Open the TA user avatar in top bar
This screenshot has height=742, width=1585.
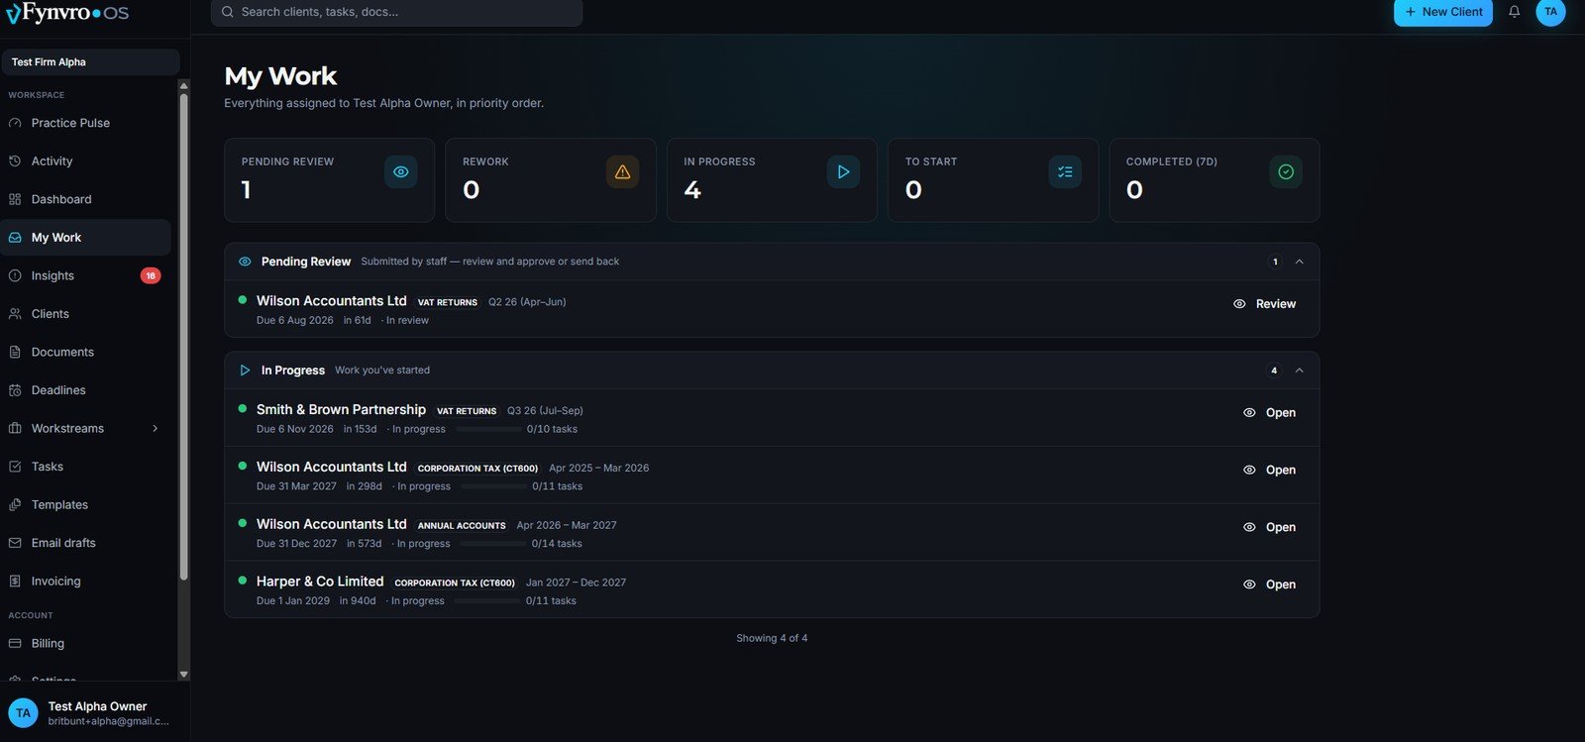point(1550,12)
